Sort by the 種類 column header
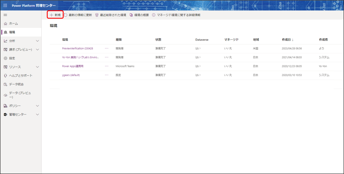 pos(119,39)
